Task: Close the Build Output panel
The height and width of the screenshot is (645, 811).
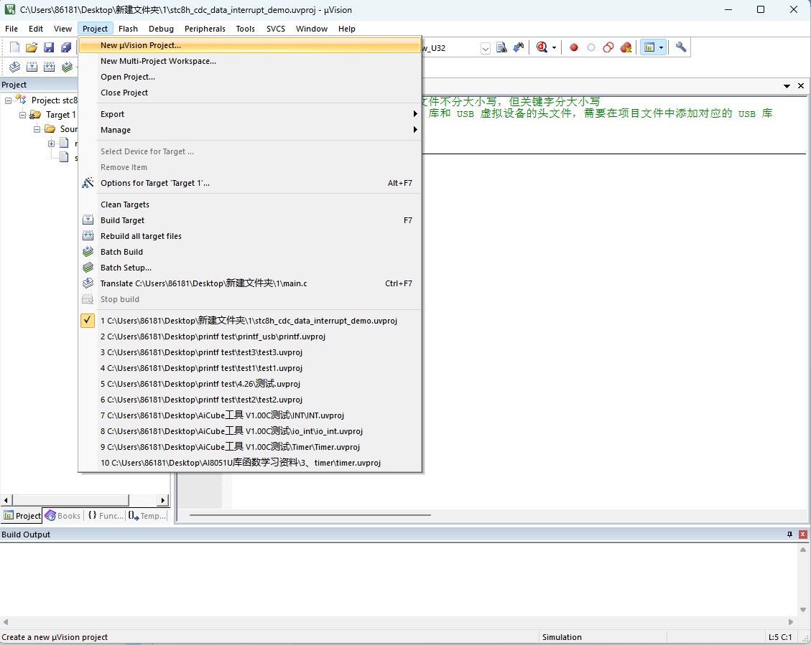Action: (x=802, y=535)
